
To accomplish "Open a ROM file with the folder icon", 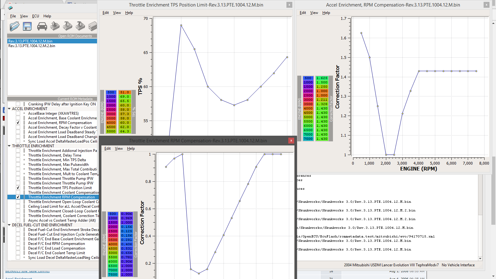I will tap(14, 26).
